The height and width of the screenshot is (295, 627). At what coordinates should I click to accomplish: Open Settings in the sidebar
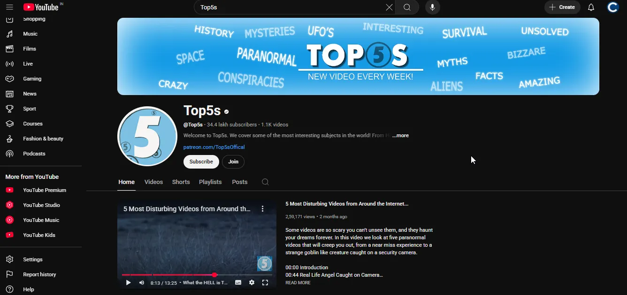(x=41, y=259)
